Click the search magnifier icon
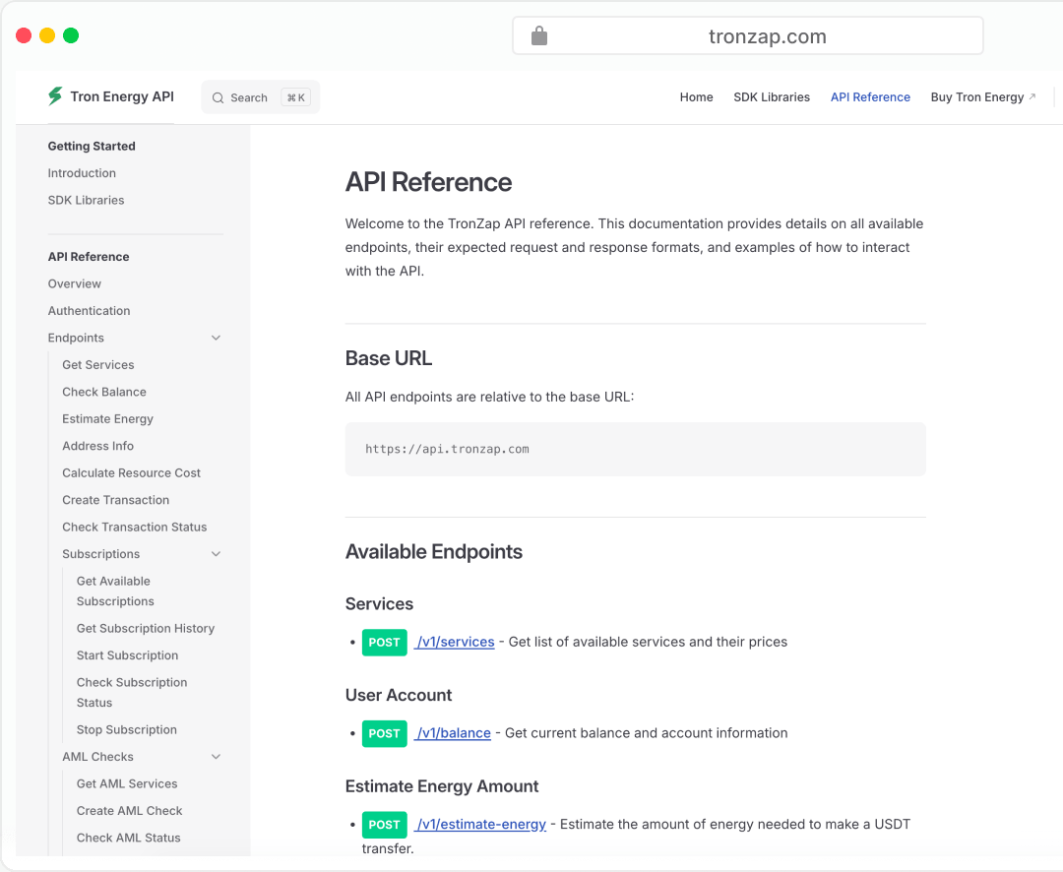Image resolution: width=1063 pixels, height=872 pixels. click(x=218, y=97)
